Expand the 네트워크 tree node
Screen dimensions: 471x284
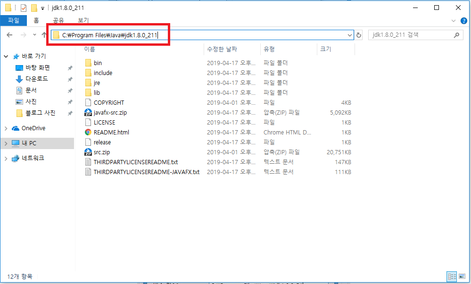[6, 159]
